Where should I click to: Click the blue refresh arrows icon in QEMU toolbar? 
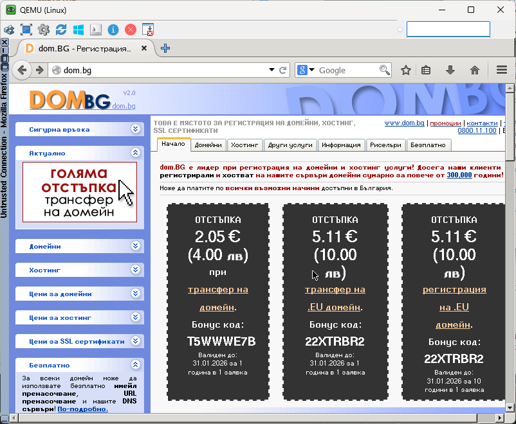tap(61, 30)
